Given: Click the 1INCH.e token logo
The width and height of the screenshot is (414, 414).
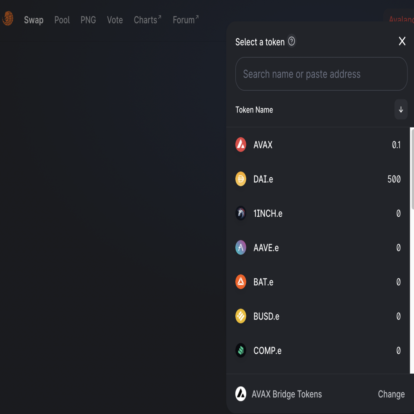Looking at the screenshot, I should (241, 213).
